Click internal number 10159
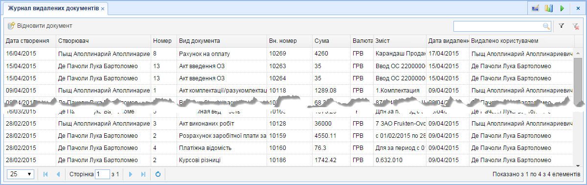587x185 pixels. [277, 136]
